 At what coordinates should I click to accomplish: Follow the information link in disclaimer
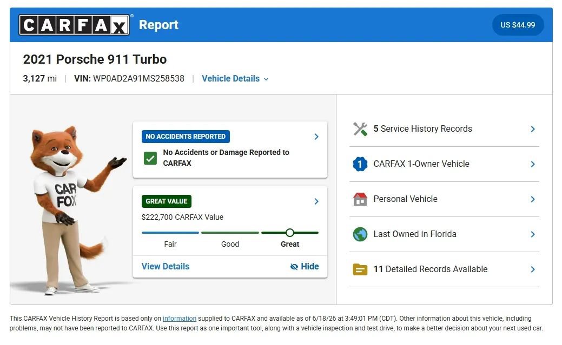pos(180,319)
